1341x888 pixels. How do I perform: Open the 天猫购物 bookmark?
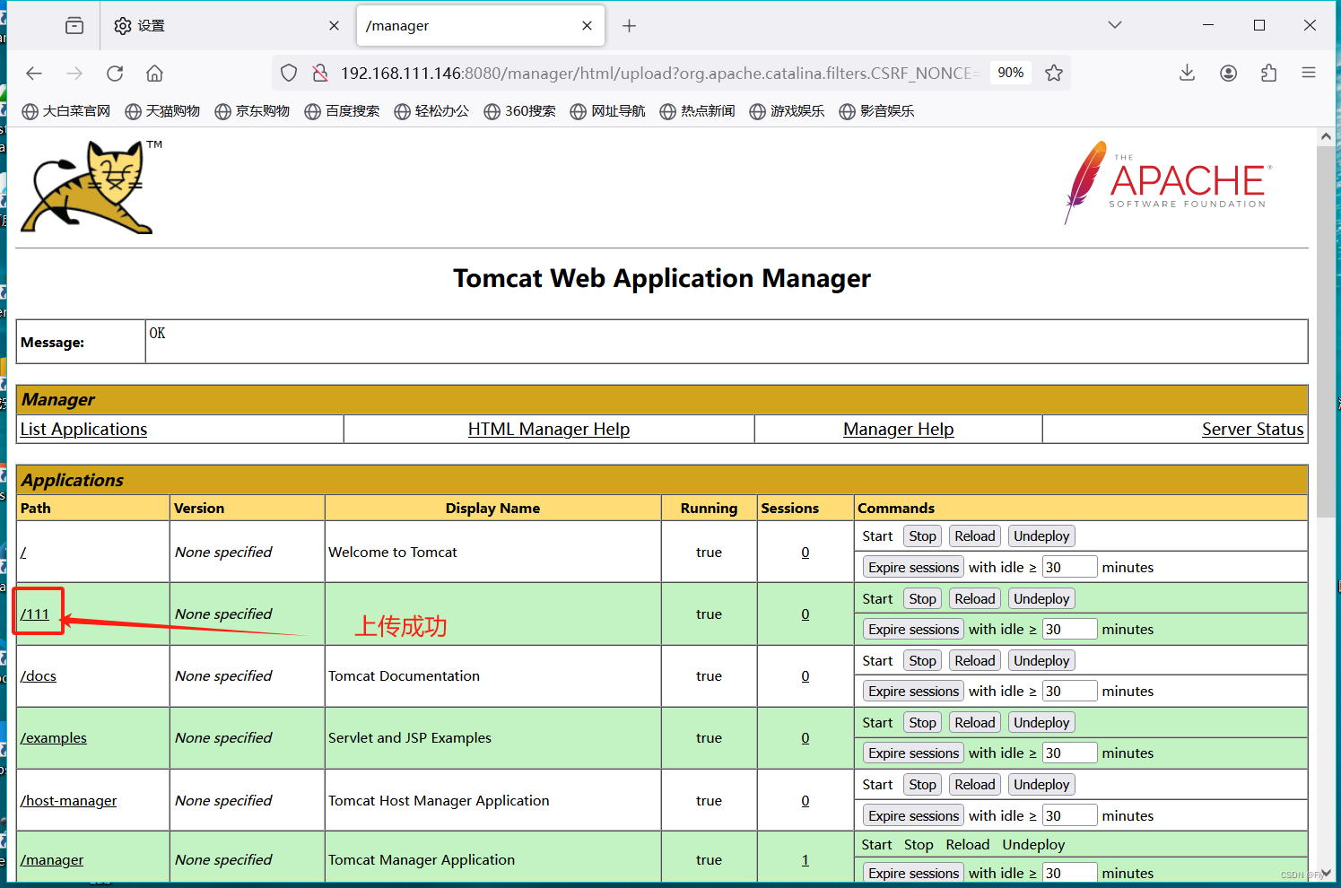(162, 111)
